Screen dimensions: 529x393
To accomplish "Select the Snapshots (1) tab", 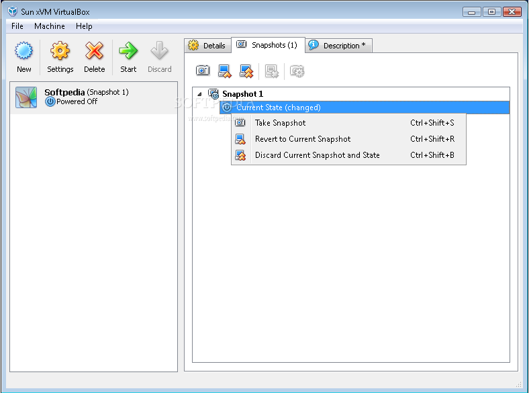I will tap(269, 45).
